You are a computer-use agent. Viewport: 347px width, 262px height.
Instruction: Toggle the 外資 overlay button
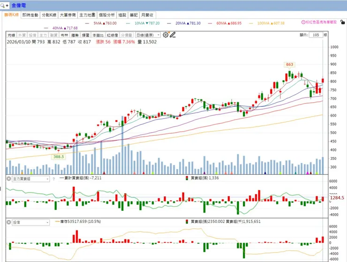point(22,35)
